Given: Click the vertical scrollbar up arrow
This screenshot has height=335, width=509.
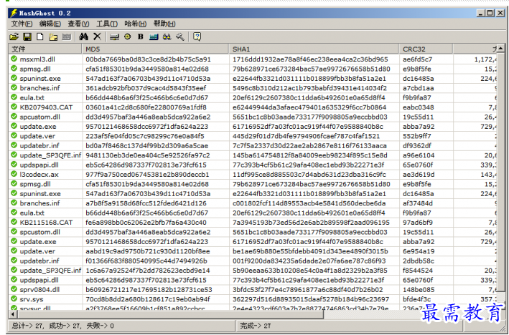Looking at the screenshot, I should point(500,49).
